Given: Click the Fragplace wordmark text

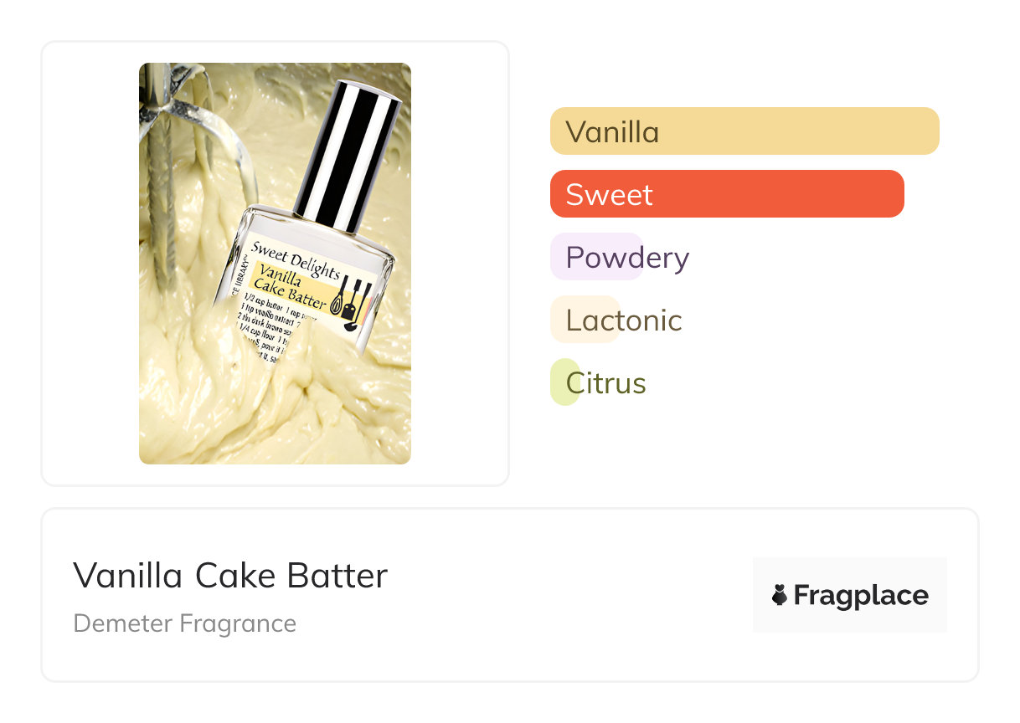Looking at the screenshot, I should pyautogui.click(x=860, y=595).
